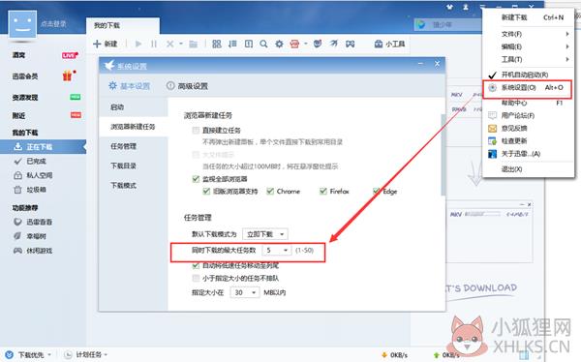
Task: Click the settings dialog vertical scrollbar
Action: [x=443, y=155]
